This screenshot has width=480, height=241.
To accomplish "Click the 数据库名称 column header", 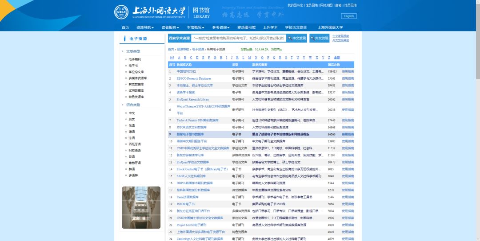I will 184,65.
